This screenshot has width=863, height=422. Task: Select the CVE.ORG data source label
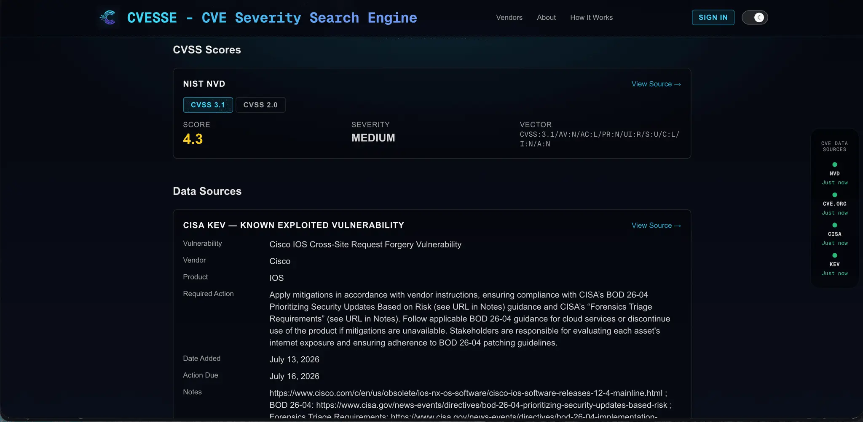coord(834,204)
